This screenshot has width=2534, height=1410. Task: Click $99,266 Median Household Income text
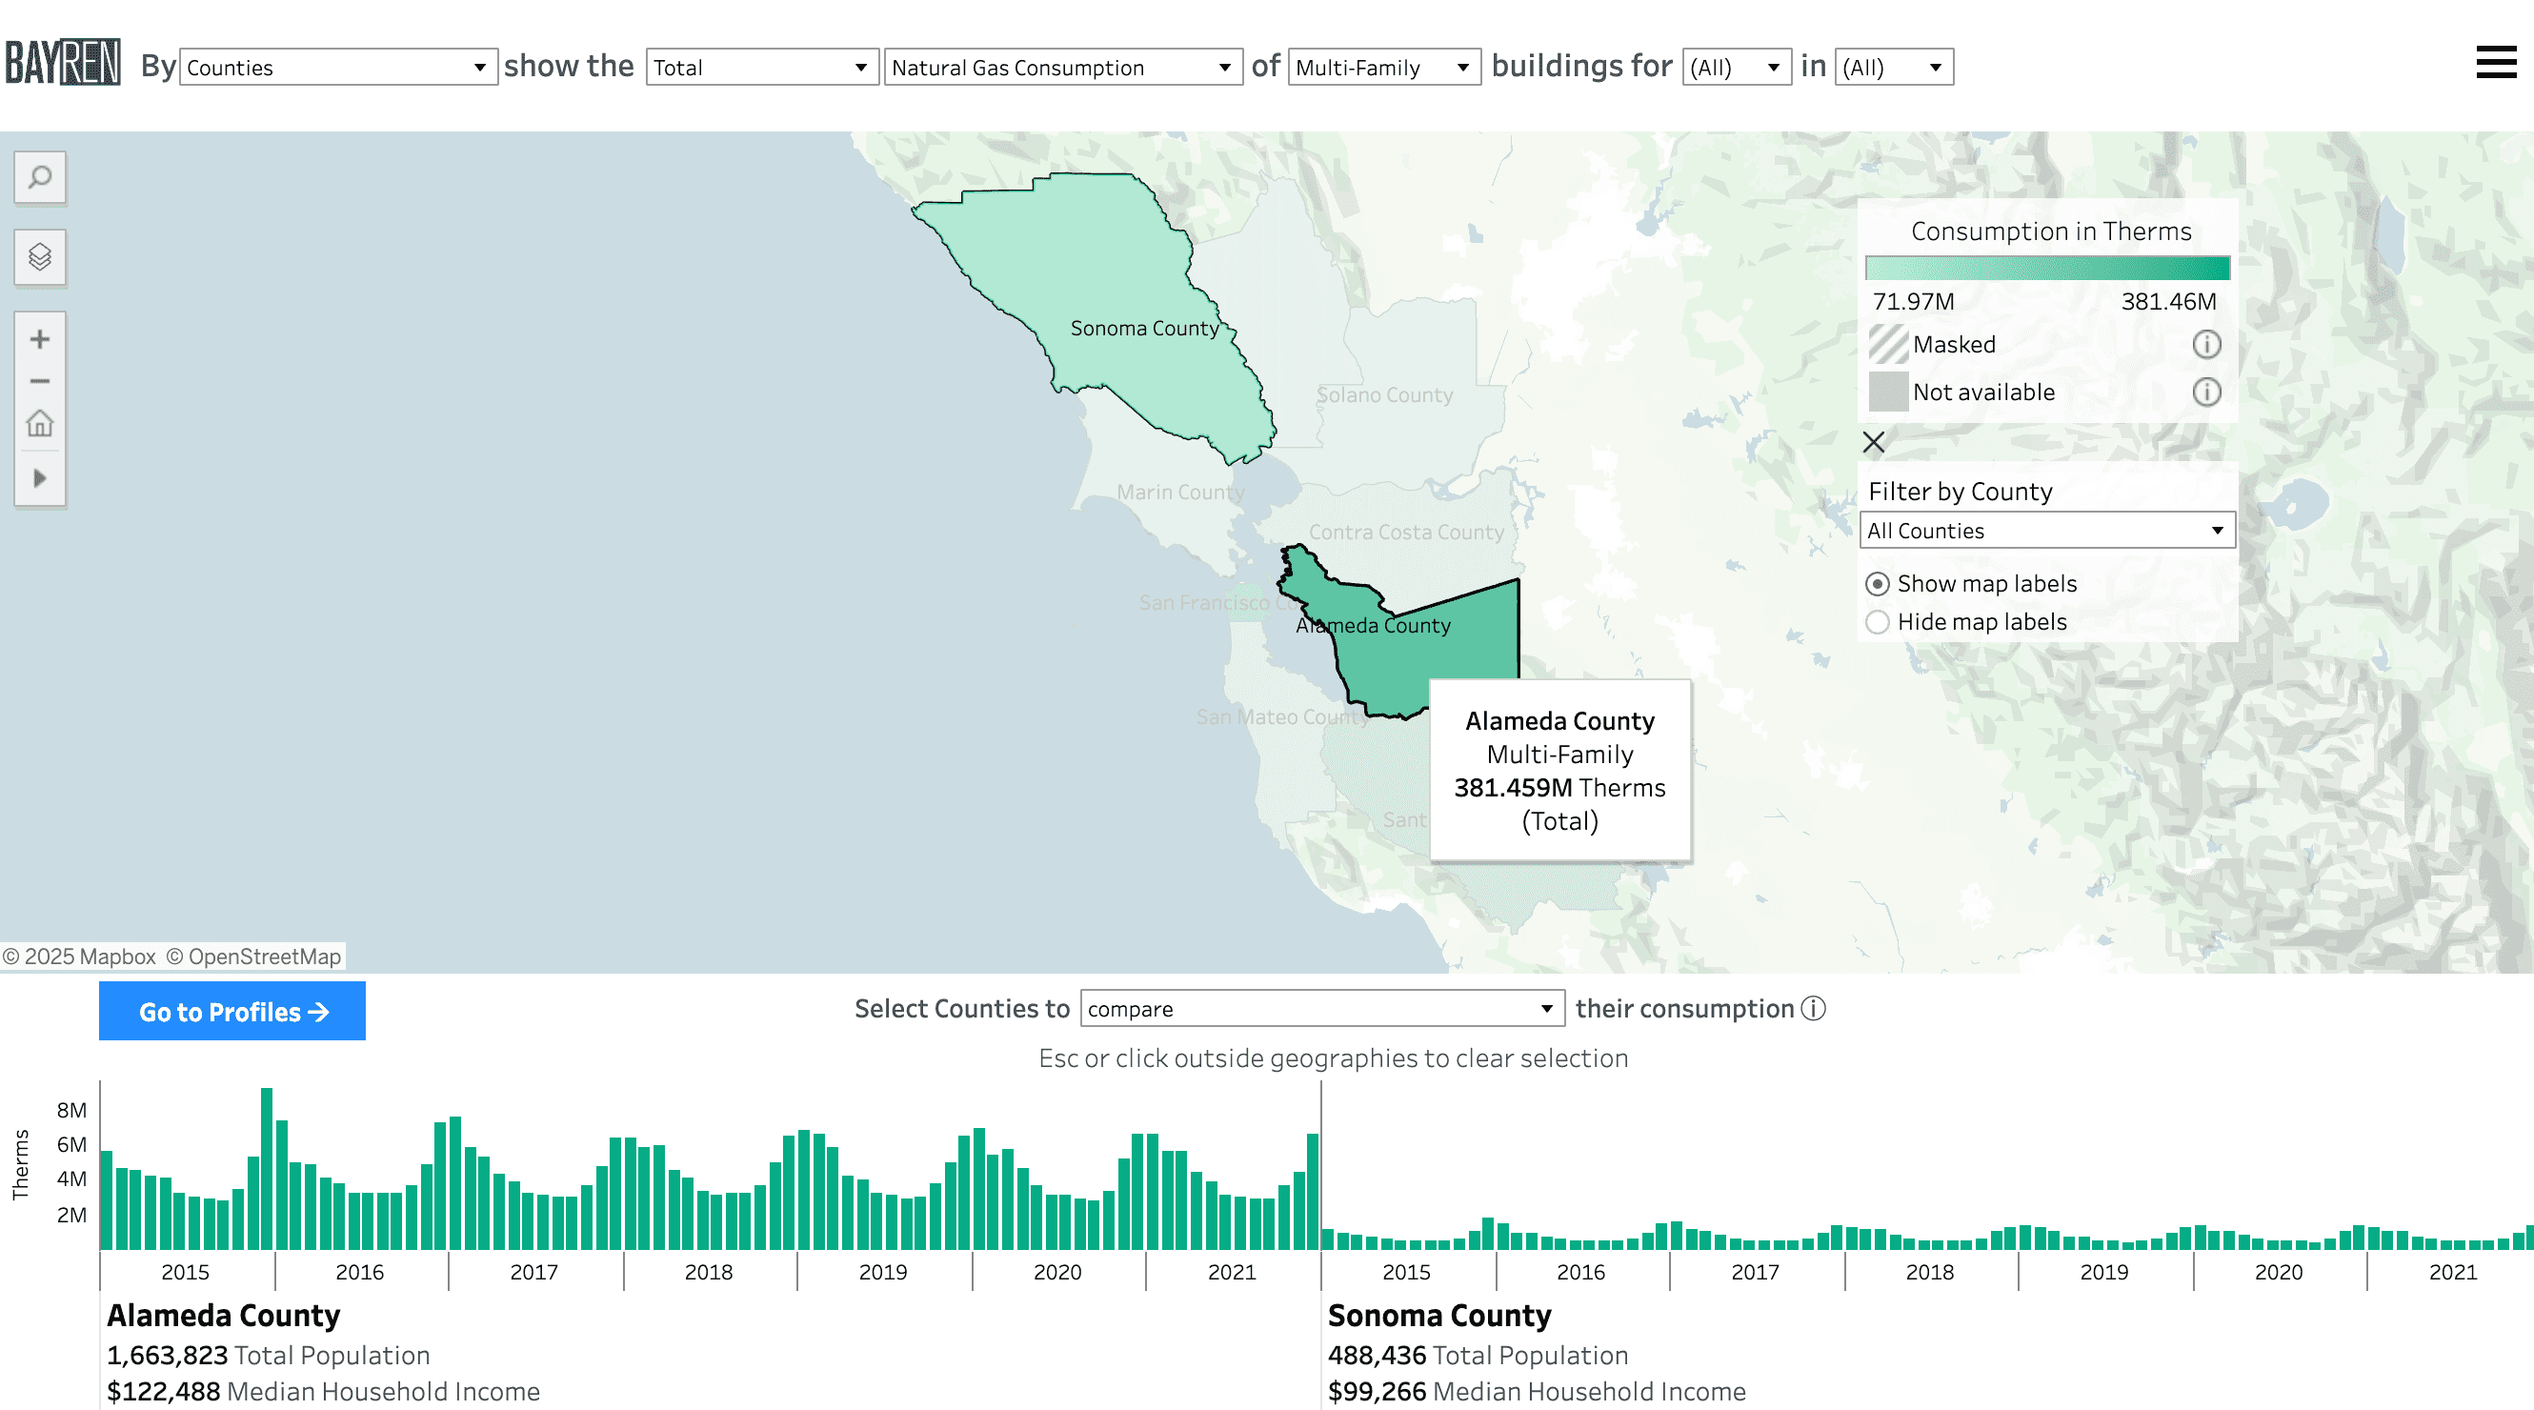(x=1537, y=1392)
